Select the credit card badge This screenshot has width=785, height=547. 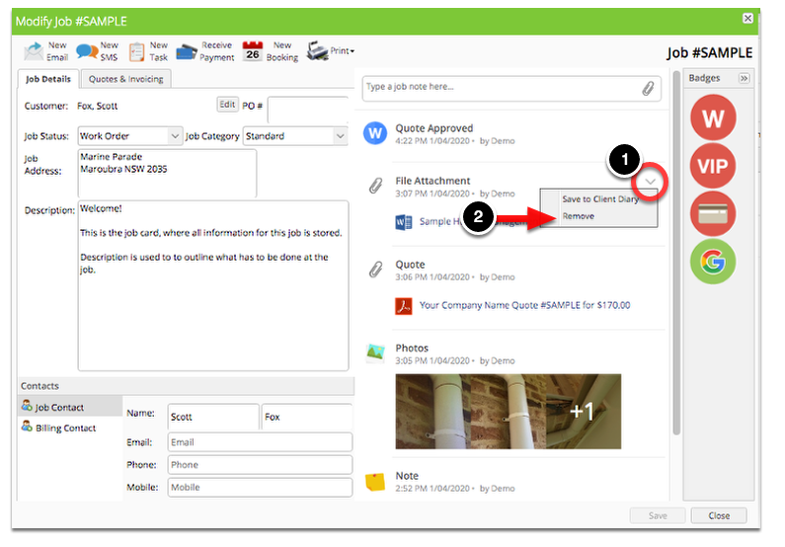pos(713,213)
